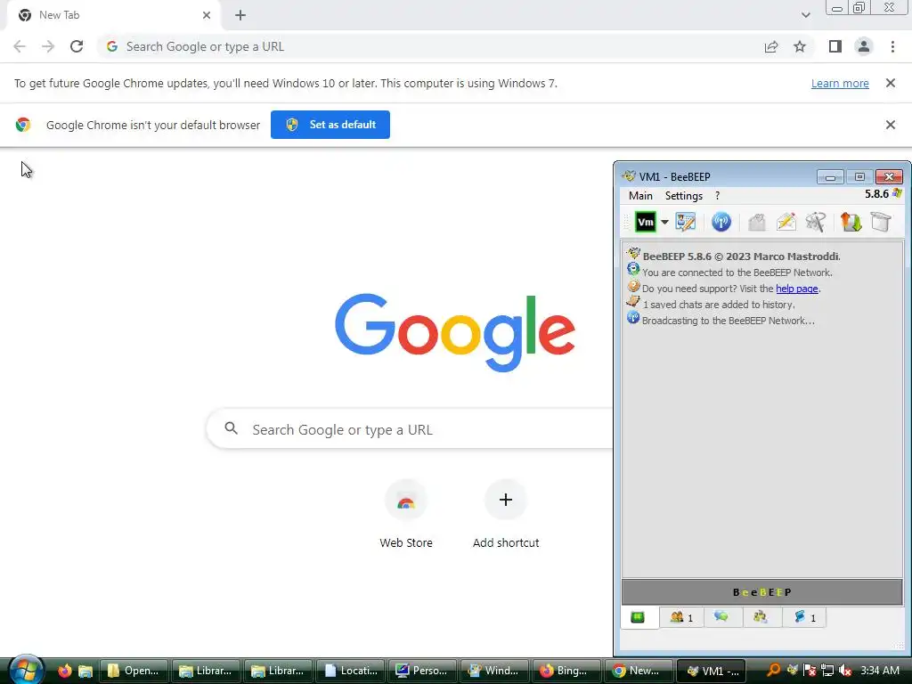Toggle the Chrome side panel
The height and width of the screenshot is (684, 912).
pyautogui.click(x=835, y=46)
